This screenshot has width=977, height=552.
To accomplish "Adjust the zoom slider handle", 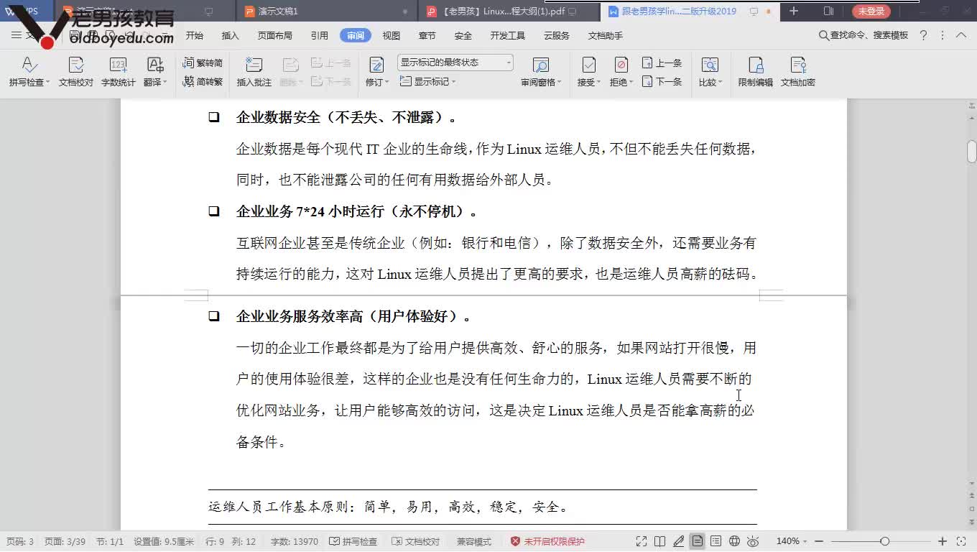I will click(x=885, y=541).
